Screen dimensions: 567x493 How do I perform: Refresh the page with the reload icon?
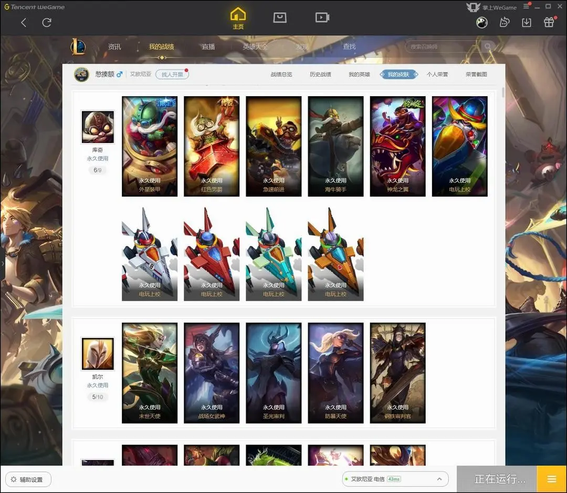pyautogui.click(x=47, y=23)
